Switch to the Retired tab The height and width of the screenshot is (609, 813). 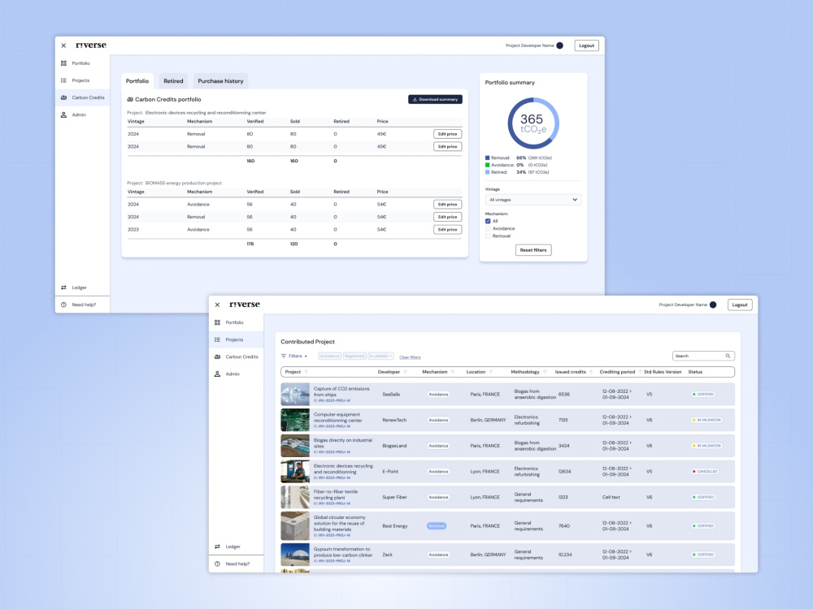(173, 80)
